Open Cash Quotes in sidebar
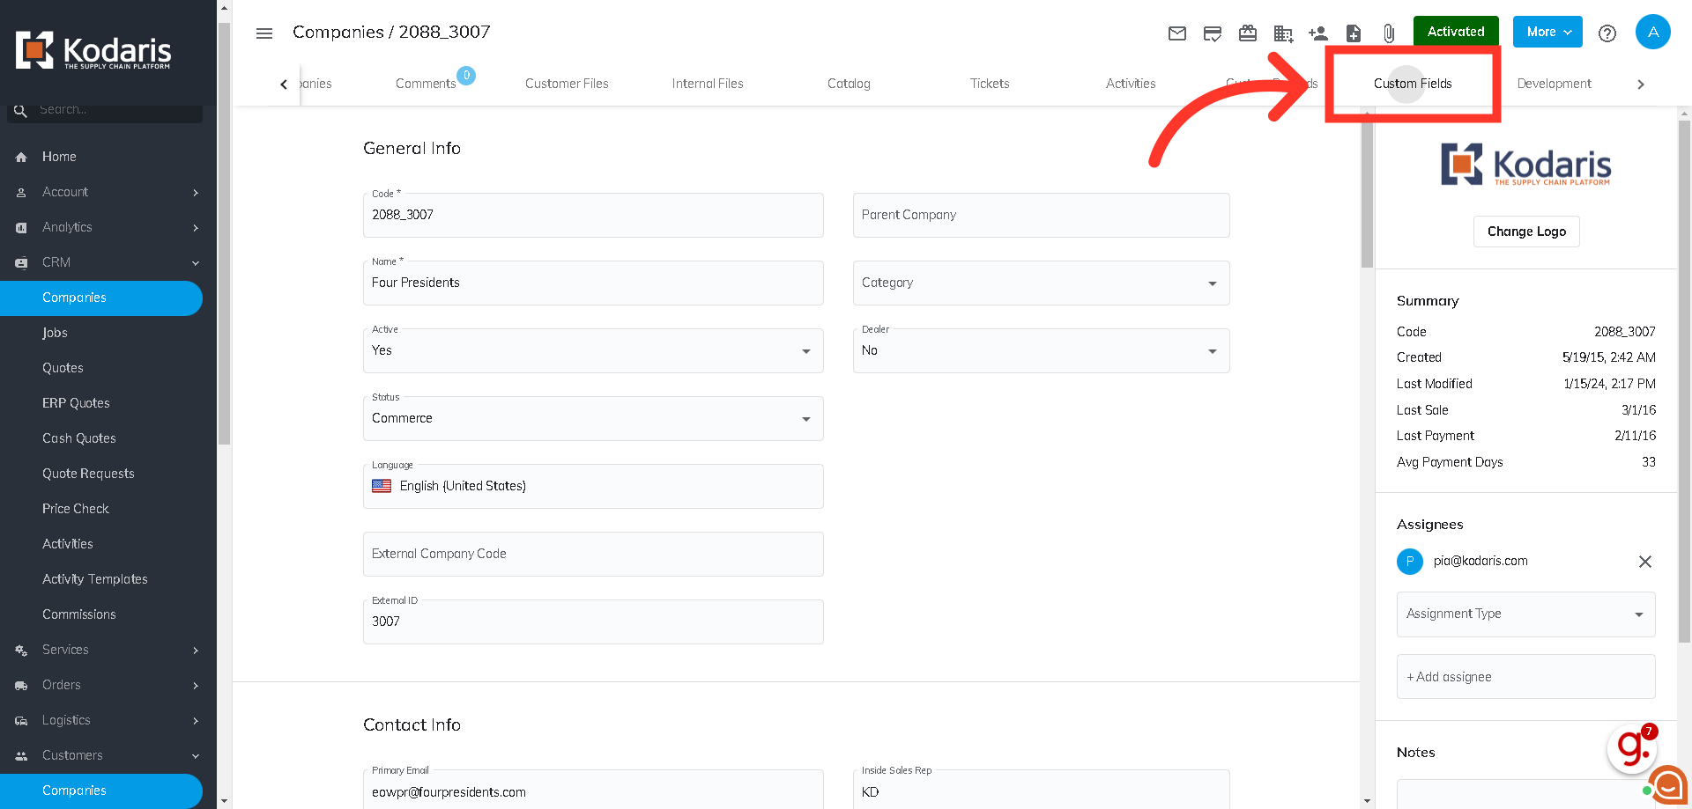 [78, 438]
